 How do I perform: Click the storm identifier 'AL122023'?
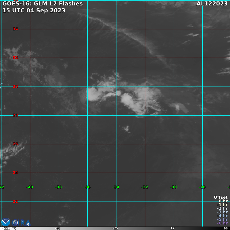coord(212,3)
